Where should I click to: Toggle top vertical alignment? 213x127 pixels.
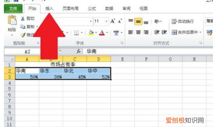pos(131,21)
